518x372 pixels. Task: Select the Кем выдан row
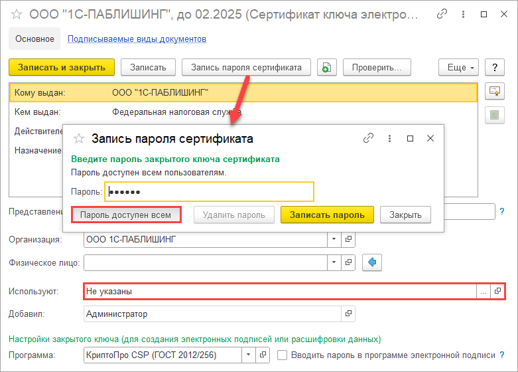tap(243, 112)
